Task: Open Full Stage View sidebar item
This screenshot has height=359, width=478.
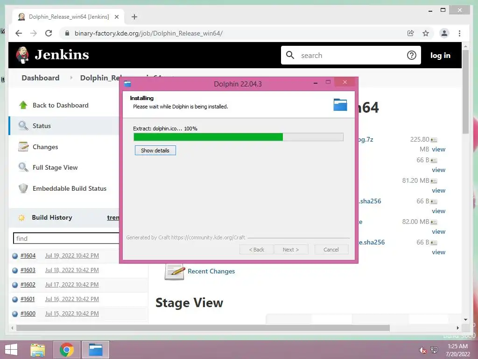Action: (55, 167)
